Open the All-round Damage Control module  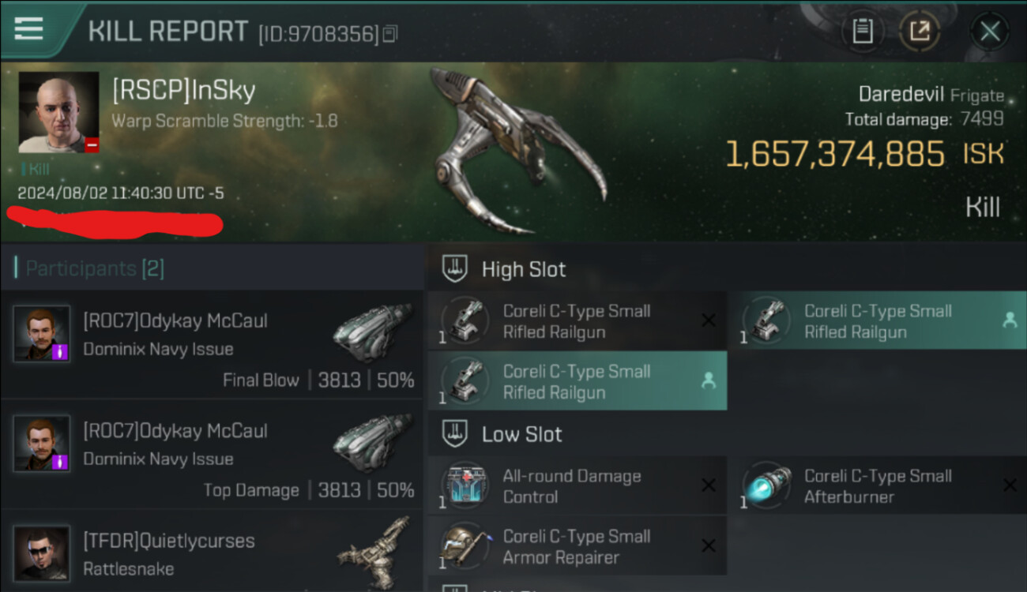point(577,486)
